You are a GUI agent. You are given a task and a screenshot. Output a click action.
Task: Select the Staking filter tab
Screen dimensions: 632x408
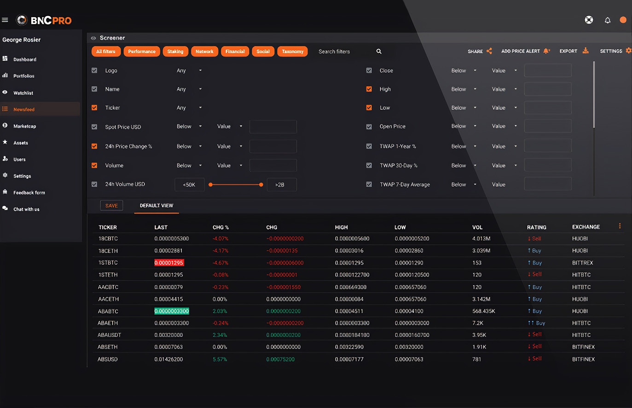[175, 52]
